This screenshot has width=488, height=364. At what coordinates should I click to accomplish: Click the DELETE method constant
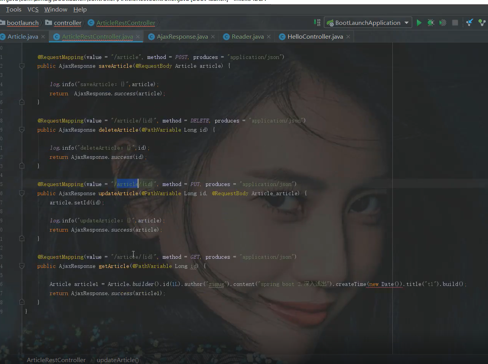coord(200,121)
